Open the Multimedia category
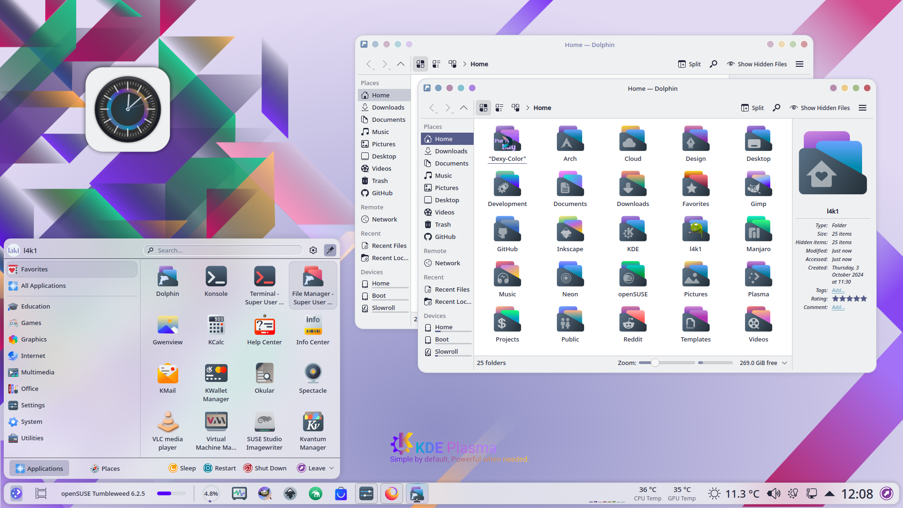The height and width of the screenshot is (508, 903). click(x=72, y=372)
